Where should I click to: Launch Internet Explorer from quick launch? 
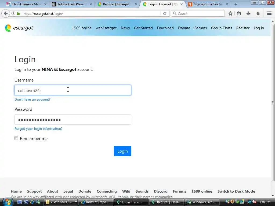[32, 202]
